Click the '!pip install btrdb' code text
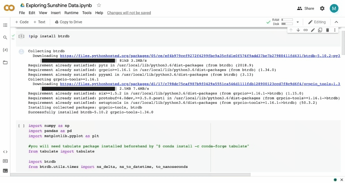Screen dimensions: 345x183 [x=49, y=36]
